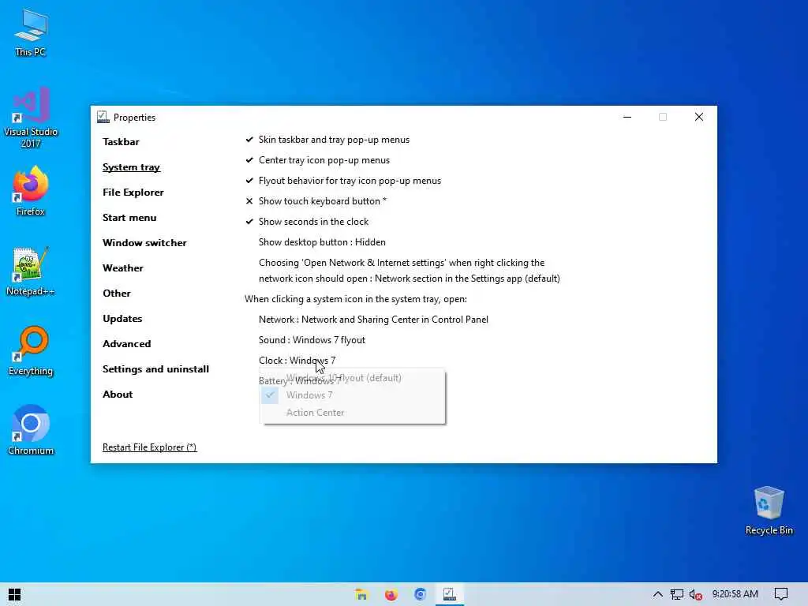
Task: Select the Recycle Bin desktop icon
Action: [x=769, y=511]
